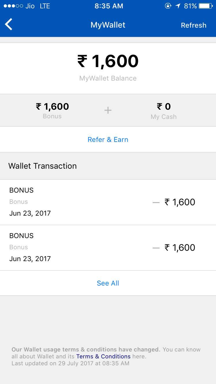
Task: Open the Terms & Conditions link
Action: coord(103,356)
